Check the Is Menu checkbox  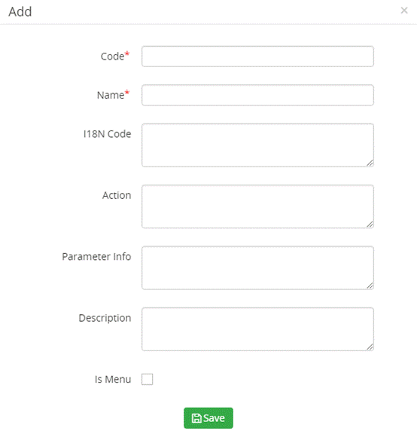[148, 380]
